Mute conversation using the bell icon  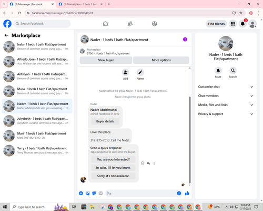218,71
